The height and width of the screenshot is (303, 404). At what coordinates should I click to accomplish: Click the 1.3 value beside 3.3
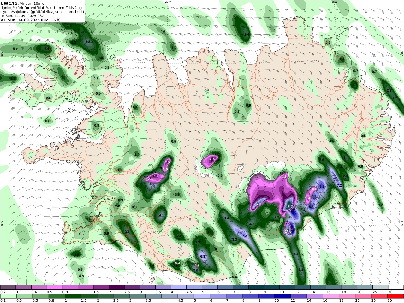pos(73,42)
